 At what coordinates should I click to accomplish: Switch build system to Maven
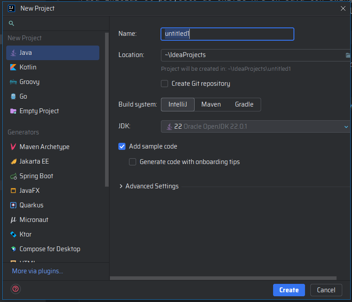coord(211,104)
